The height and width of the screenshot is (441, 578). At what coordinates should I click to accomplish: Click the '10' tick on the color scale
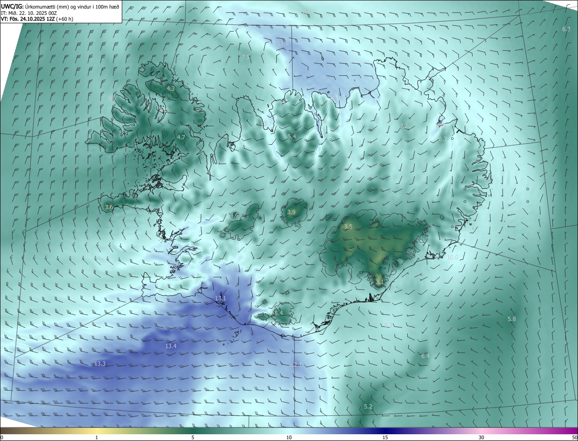click(289, 437)
